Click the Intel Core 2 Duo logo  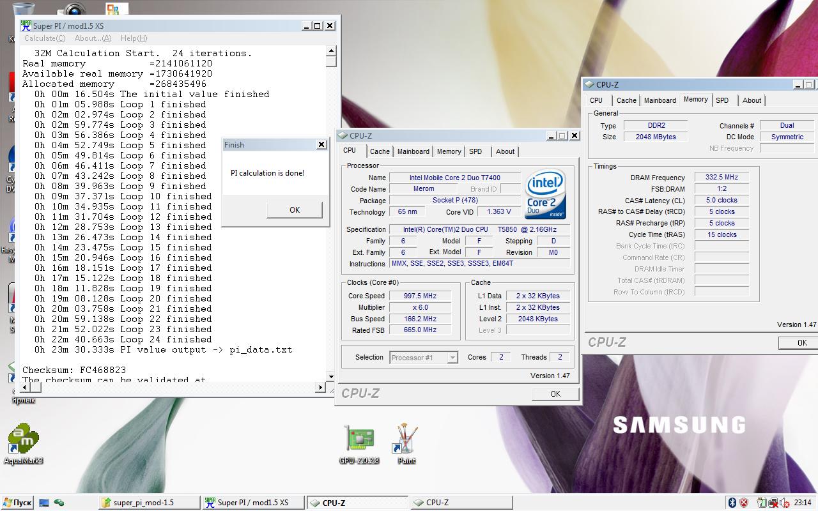click(x=545, y=194)
